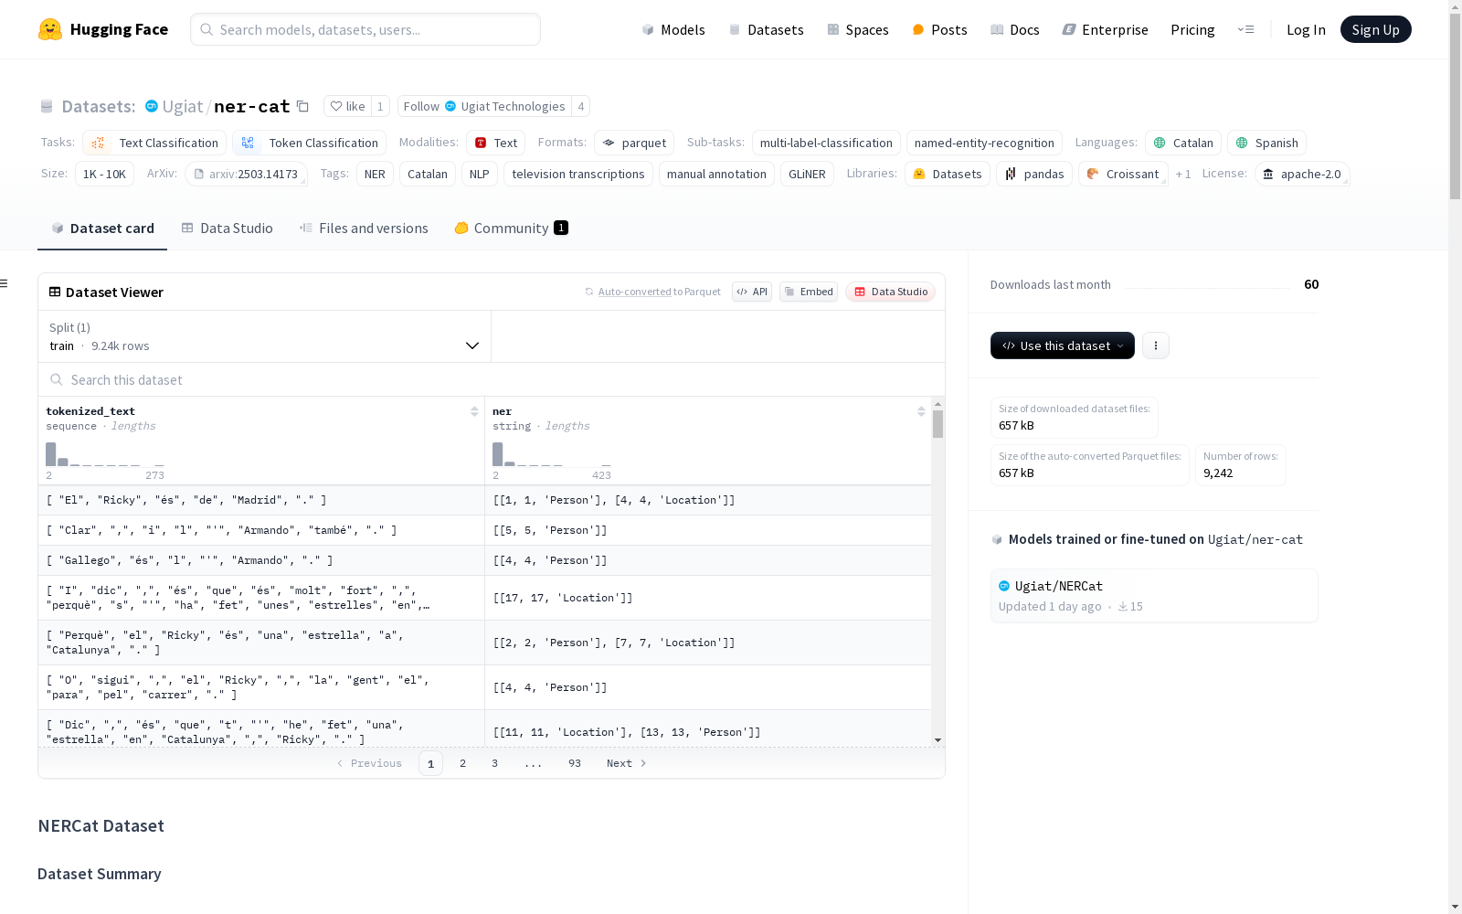Image resolution: width=1462 pixels, height=914 pixels.
Task: Click the Croissant library tag
Action: click(1123, 174)
